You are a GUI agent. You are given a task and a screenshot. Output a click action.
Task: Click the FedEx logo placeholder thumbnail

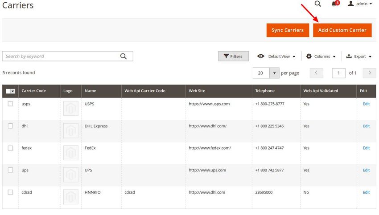(x=71, y=153)
